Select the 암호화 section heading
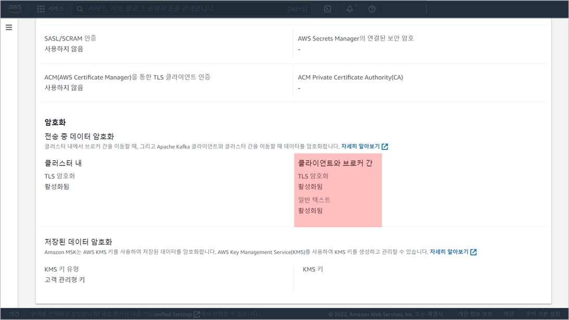Screen dimensions: 569x320 [x=55, y=122]
